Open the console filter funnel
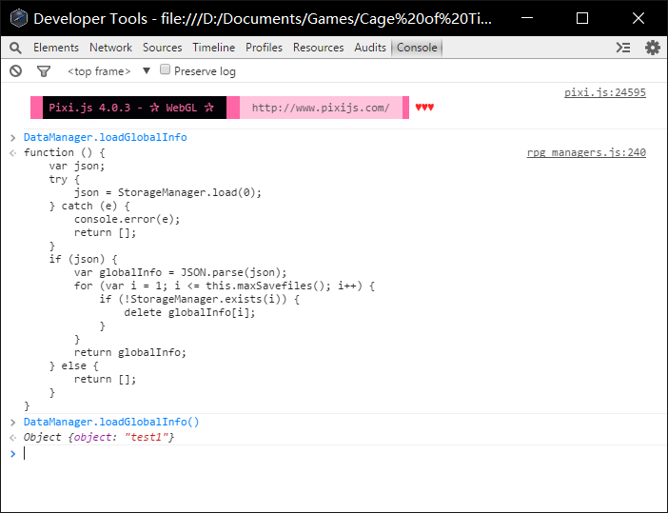668x513 pixels. click(x=44, y=71)
